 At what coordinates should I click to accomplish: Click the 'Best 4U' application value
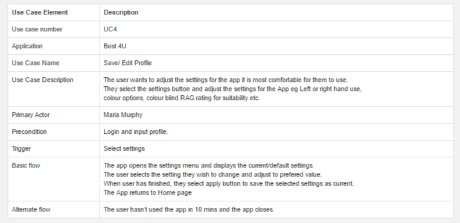coord(115,46)
